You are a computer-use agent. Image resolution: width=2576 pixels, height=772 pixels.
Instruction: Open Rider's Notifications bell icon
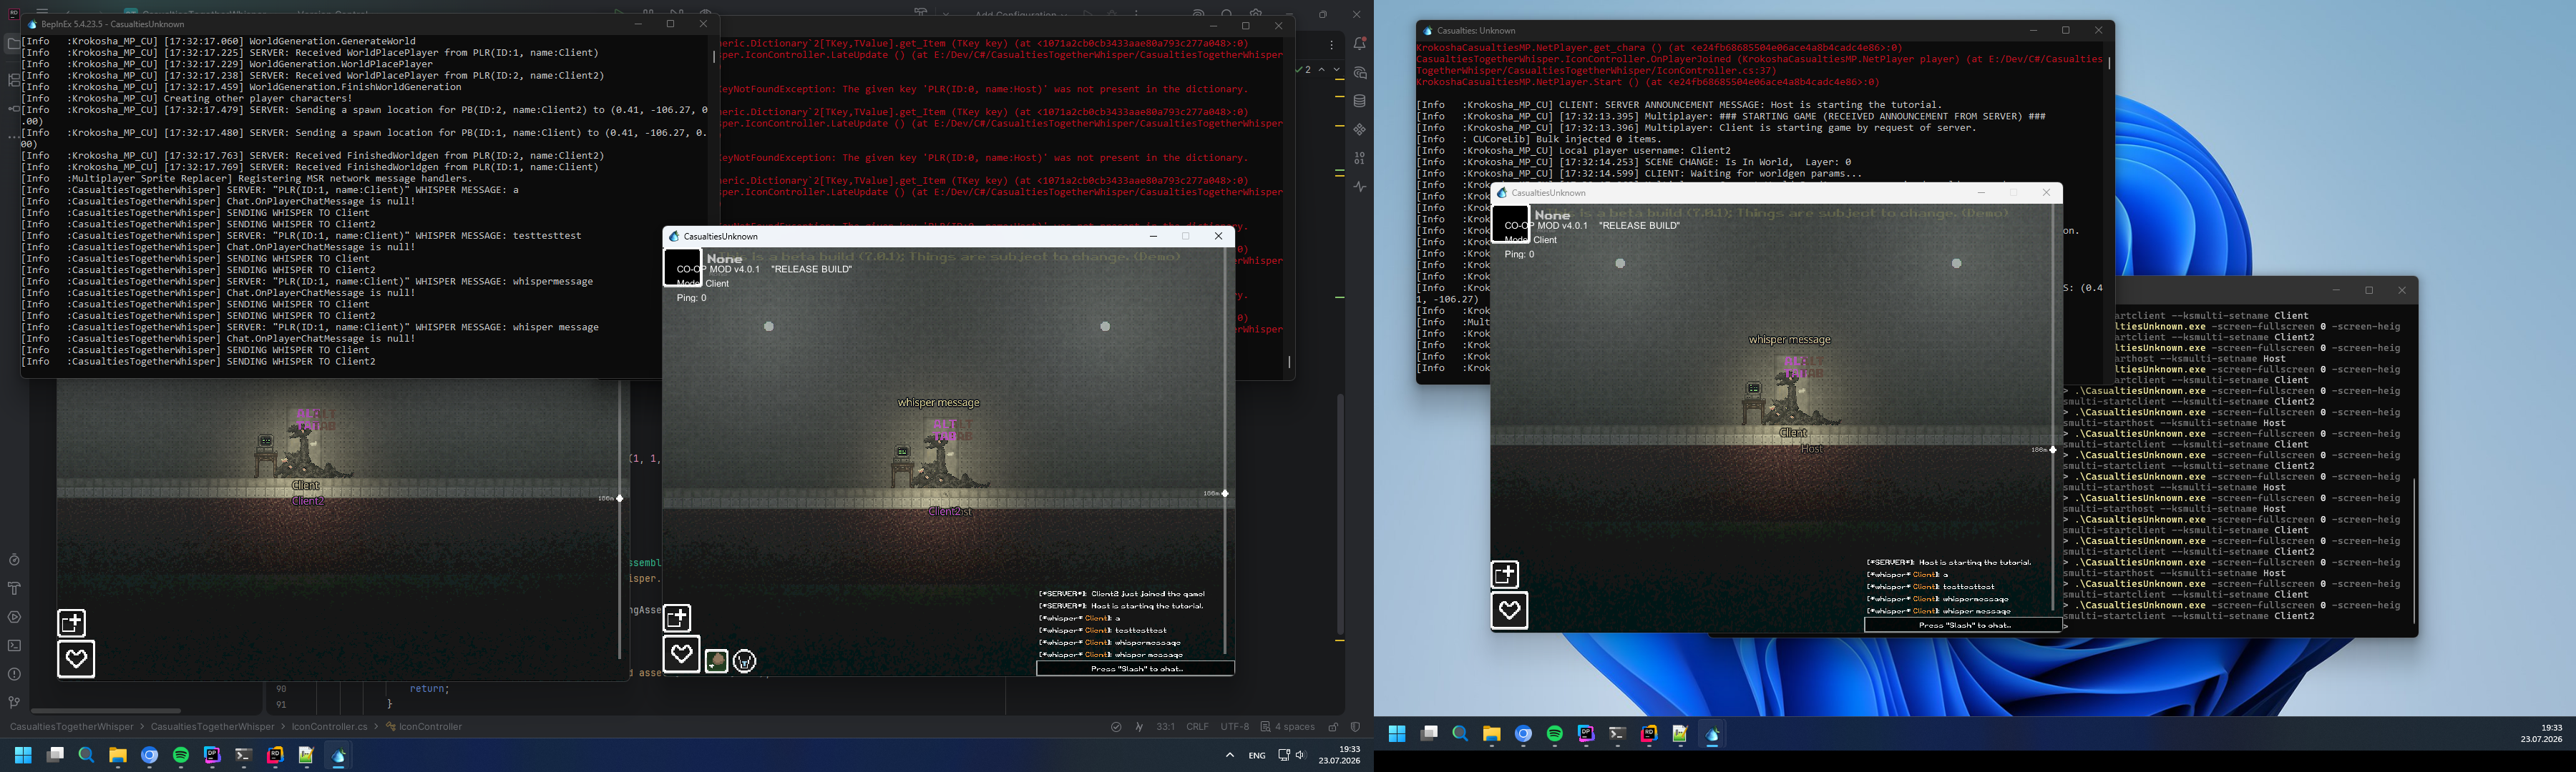pyautogui.click(x=1359, y=44)
